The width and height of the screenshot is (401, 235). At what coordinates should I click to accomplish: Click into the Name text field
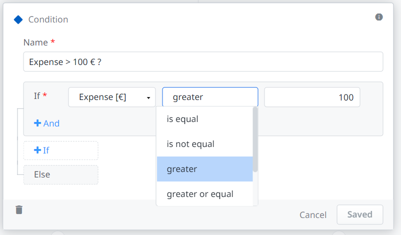pyautogui.click(x=203, y=61)
